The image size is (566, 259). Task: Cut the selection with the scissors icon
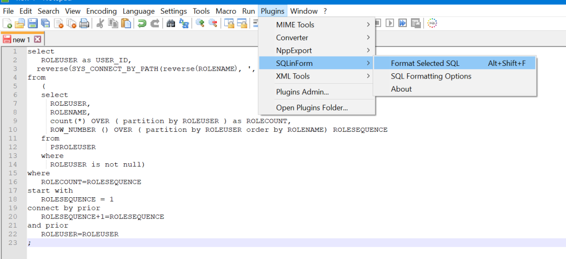pos(101,24)
